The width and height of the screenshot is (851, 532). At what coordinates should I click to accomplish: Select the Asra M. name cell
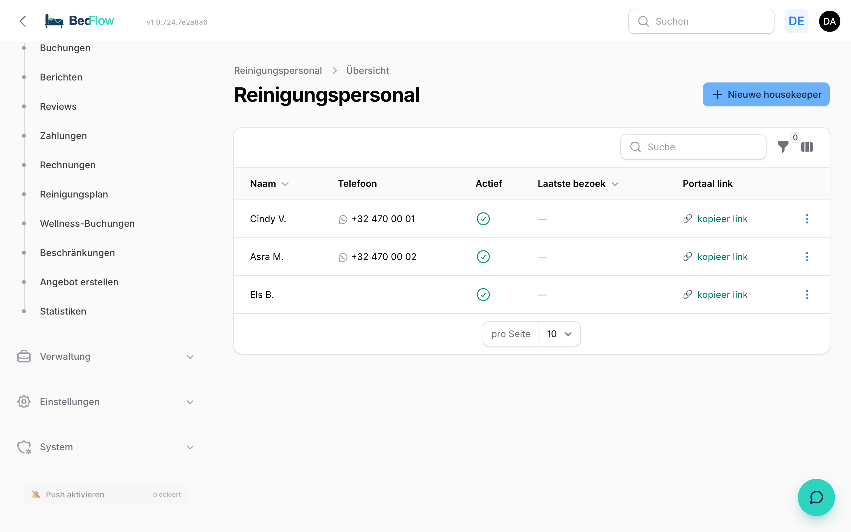tap(267, 257)
